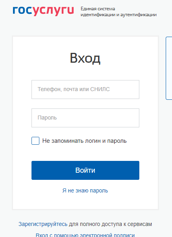Follow the Зарегистрируйтесь registration link

[43, 224]
